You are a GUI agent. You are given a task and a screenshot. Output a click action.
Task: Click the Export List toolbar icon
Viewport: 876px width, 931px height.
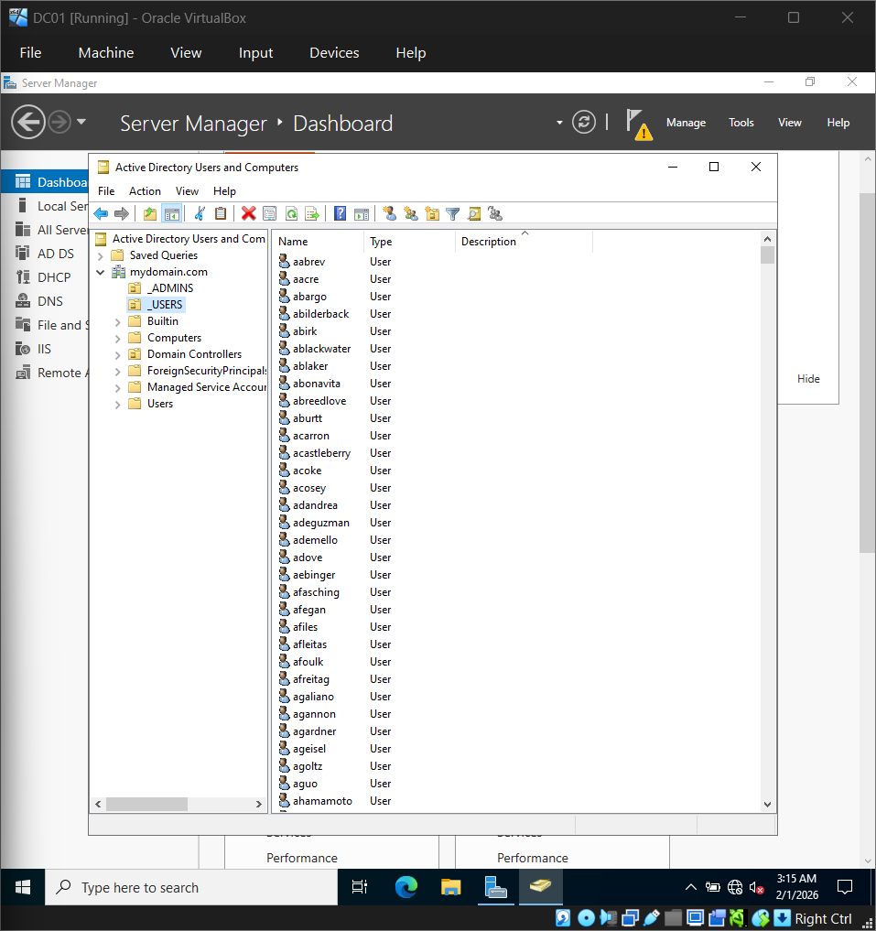pos(312,213)
